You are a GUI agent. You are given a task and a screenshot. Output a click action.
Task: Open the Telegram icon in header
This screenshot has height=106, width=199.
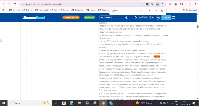(x=158, y=18)
